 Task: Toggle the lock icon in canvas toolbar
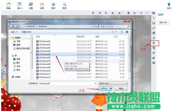(x=113, y=13)
